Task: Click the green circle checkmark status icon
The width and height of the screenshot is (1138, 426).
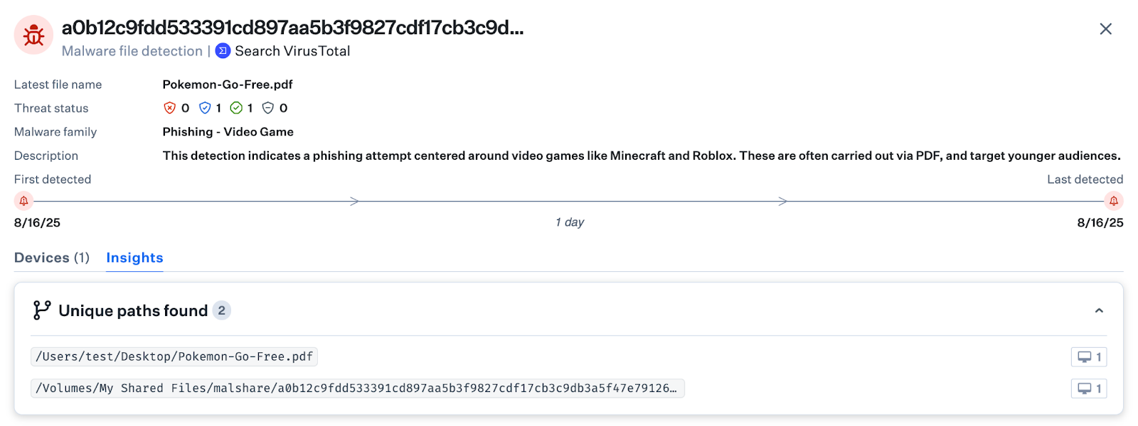Action: tap(236, 108)
